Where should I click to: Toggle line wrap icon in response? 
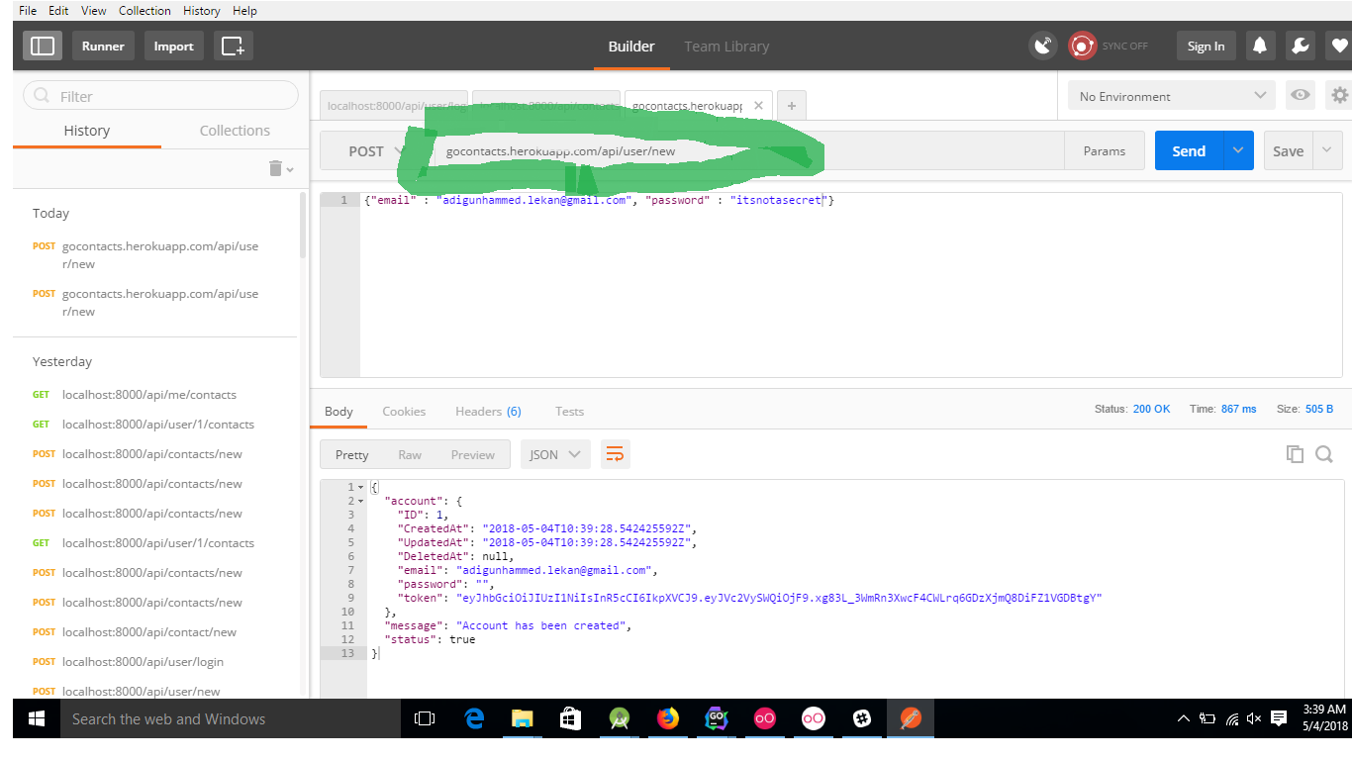[x=615, y=454]
